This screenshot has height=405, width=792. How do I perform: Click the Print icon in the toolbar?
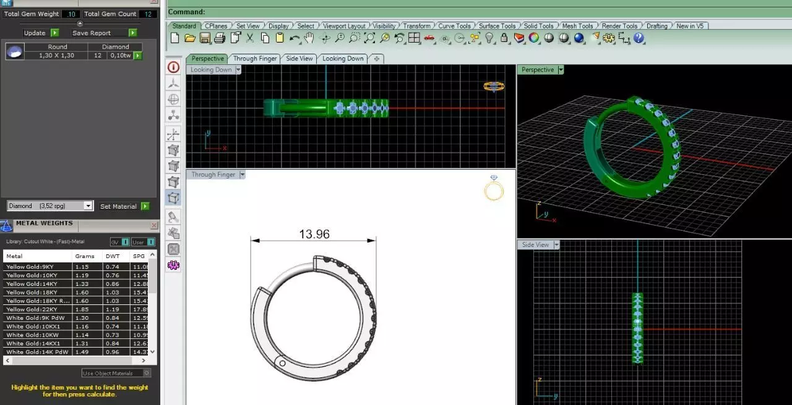point(219,38)
